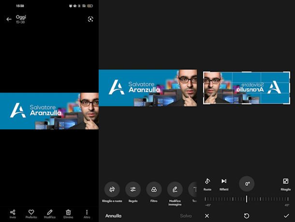Select the Ritaglia e ruota tool
This screenshot has height=222, width=295.
click(112, 192)
